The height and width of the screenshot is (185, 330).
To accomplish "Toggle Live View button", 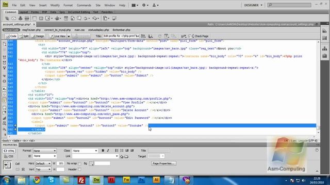I will point(58,36).
